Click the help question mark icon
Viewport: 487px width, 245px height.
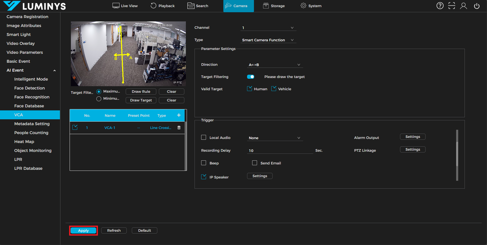[x=440, y=6]
